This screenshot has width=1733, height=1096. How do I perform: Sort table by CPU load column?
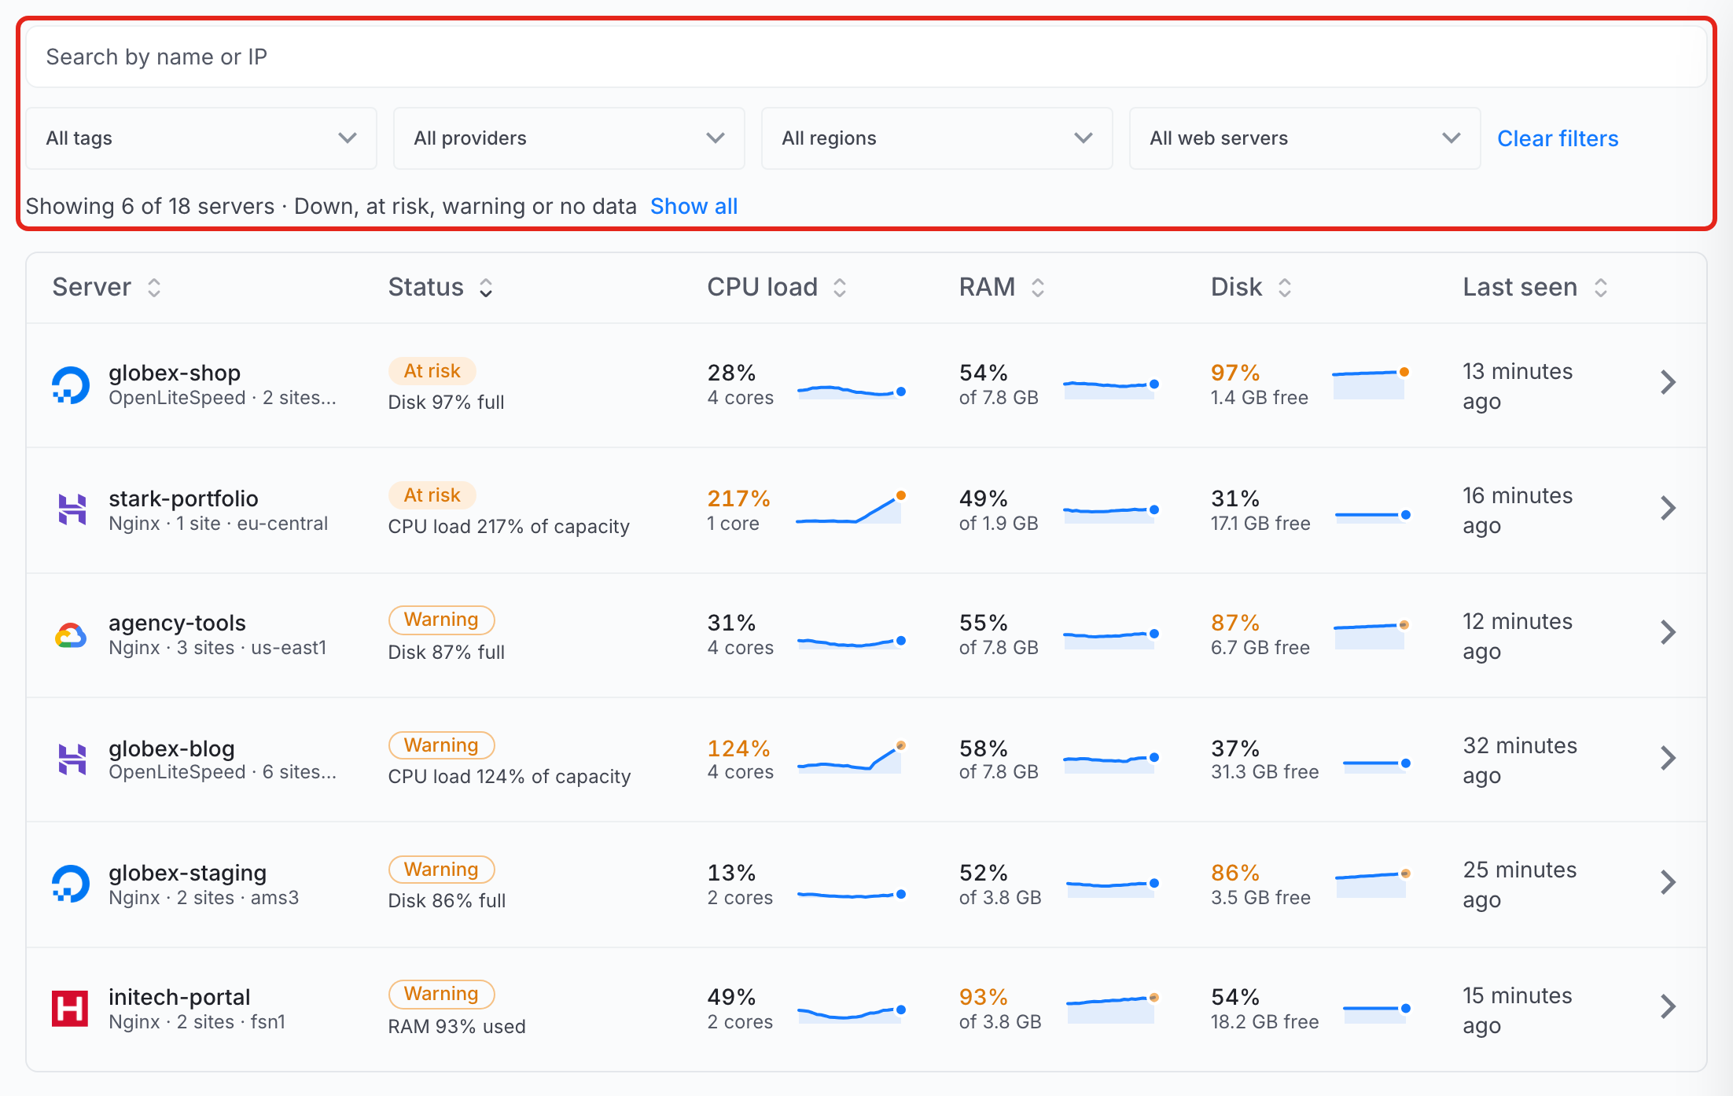tap(777, 287)
